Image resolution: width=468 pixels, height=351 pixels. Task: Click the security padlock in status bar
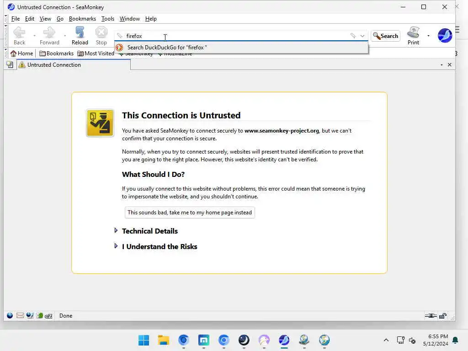coord(443,315)
